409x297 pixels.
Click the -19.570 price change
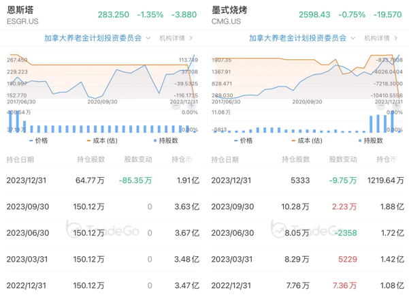click(x=388, y=14)
